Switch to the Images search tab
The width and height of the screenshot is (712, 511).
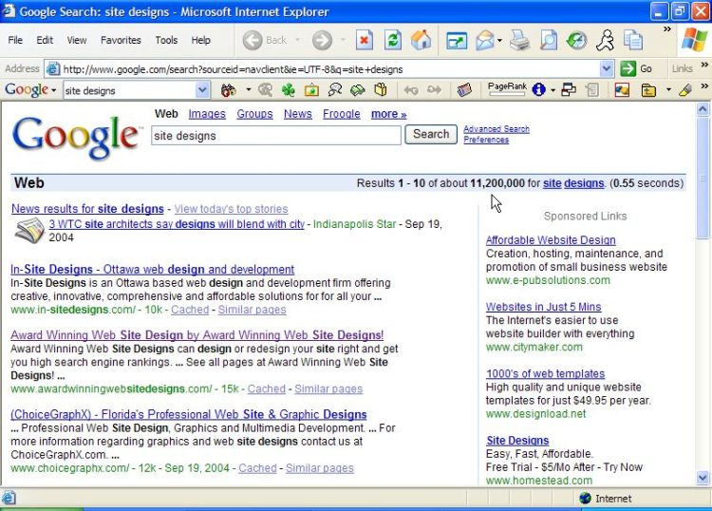pyautogui.click(x=207, y=114)
